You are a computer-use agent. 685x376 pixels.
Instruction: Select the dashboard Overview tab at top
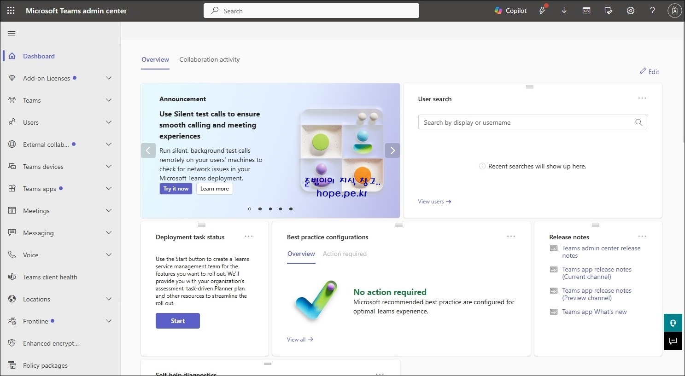click(155, 60)
